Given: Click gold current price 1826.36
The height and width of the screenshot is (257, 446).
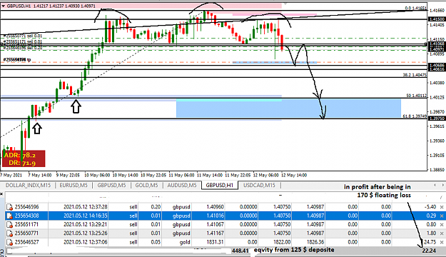Looking at the screenshot, I should pyautogui.click(x=315, y=242).
